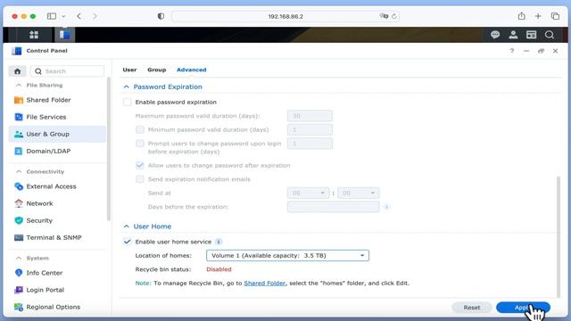Click minimum password duration value field
The height and width of the screenshot is (321, 571).
click(x=310, y=130)
